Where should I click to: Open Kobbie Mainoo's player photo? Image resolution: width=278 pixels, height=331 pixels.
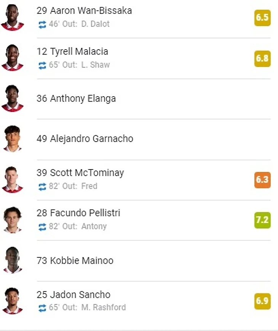(x=13, y=260)
